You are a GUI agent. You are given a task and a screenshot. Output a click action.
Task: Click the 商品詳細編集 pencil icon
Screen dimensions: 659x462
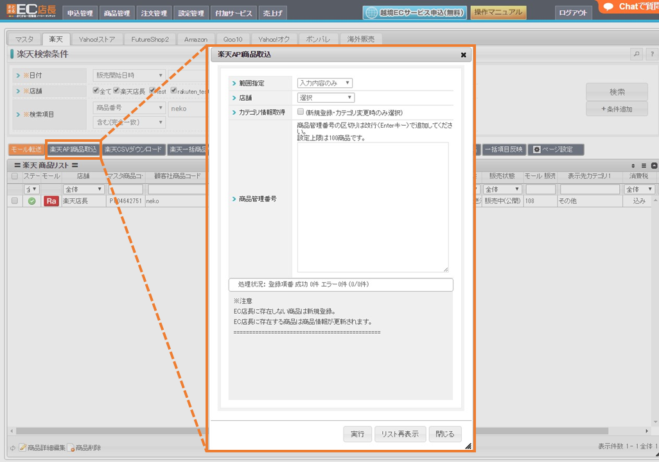[x=23, y=447]
